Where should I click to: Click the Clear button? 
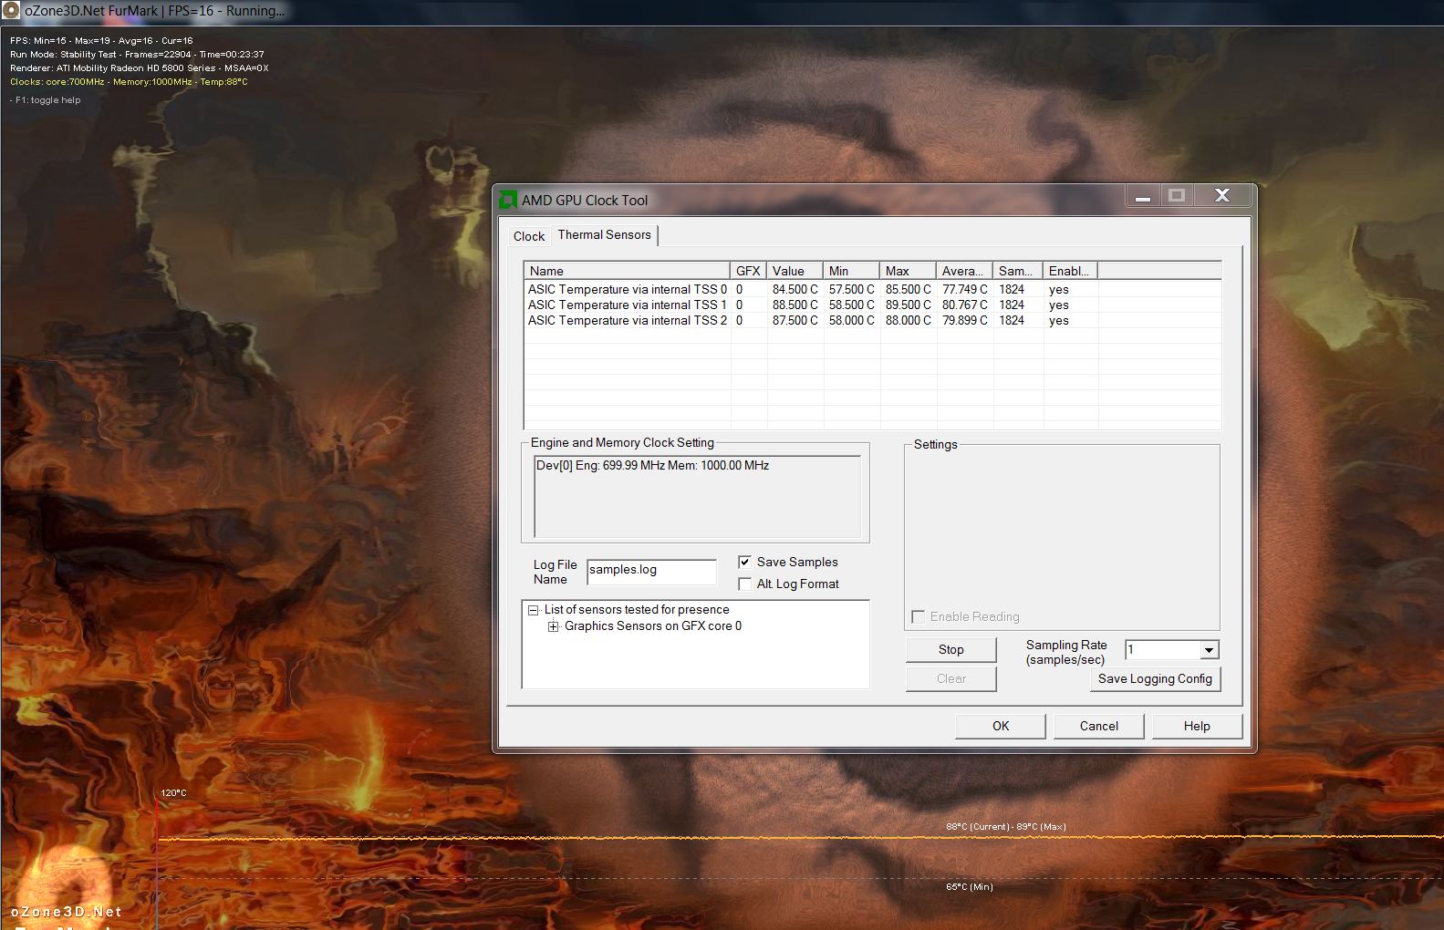pyautogui.click(x=951, y=678)
